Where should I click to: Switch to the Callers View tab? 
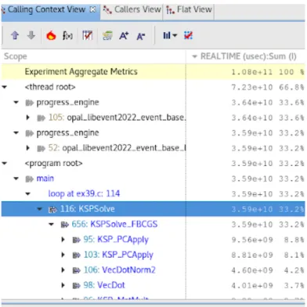click(x=132, y=9)
